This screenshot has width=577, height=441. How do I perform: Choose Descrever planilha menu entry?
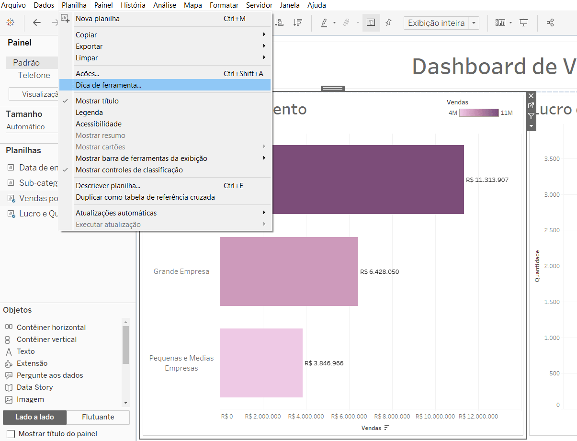[166, 186]
